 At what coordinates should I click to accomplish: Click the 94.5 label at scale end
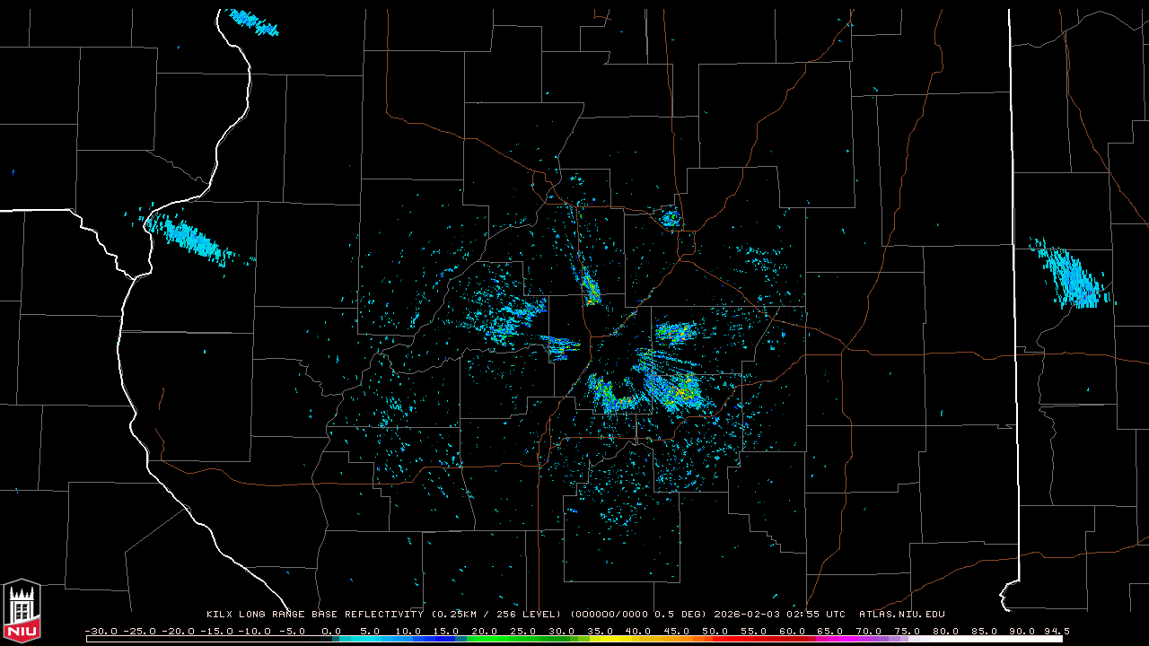click(1056, 631)
